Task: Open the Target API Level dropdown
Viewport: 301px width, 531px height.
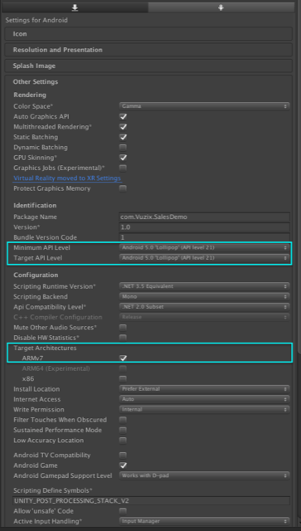Action: (204, 258)
